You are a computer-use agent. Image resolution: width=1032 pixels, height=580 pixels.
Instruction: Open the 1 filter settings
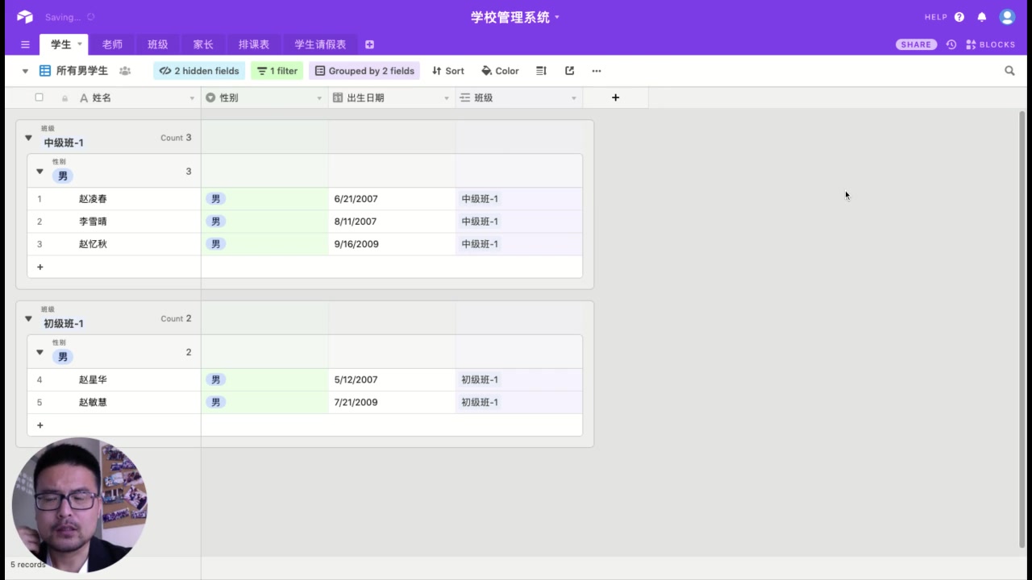(277, 71)
